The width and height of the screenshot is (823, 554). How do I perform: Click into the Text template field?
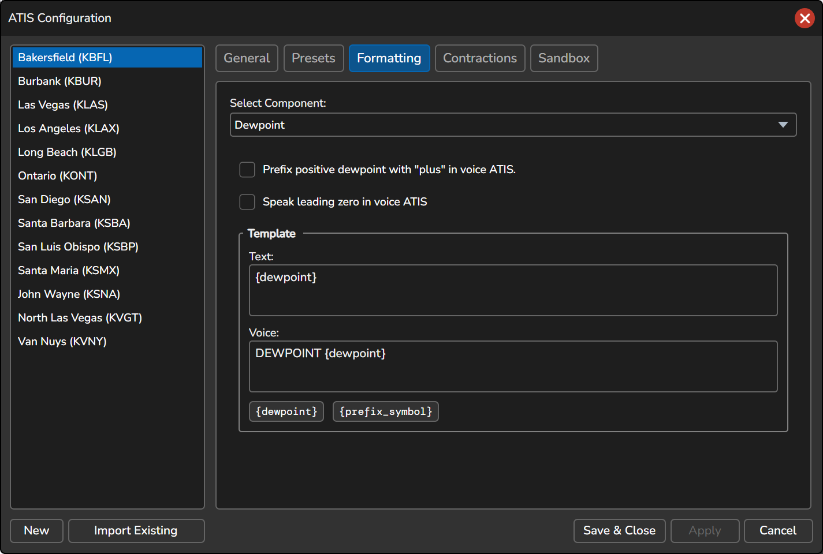coord(513,290)
